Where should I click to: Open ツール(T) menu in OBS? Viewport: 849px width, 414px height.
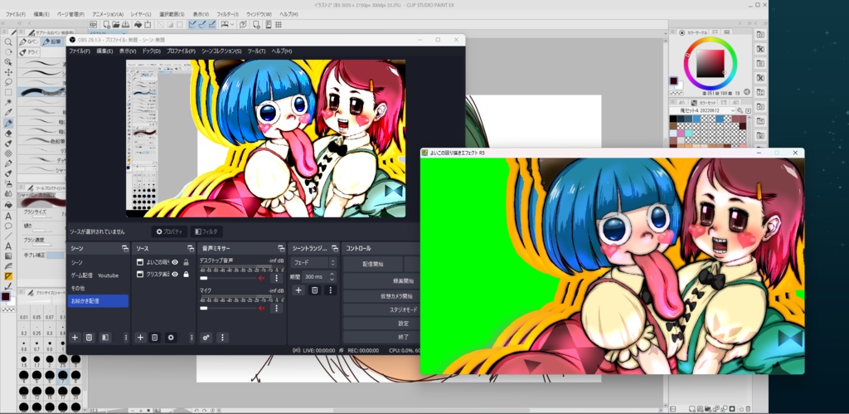[x=257, y=51]
